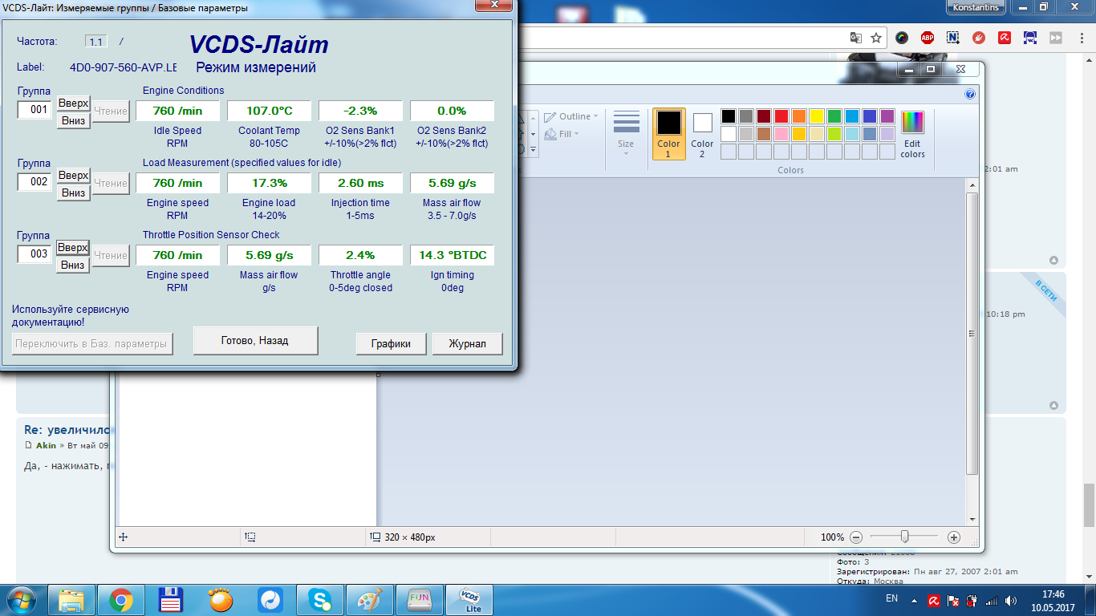Click Вверх for group 001
The width and height of the screenshot is (1096, 616).
pos(73,103)
